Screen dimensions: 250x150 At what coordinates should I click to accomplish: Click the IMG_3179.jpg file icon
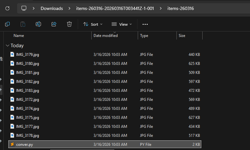pos(12,55)
